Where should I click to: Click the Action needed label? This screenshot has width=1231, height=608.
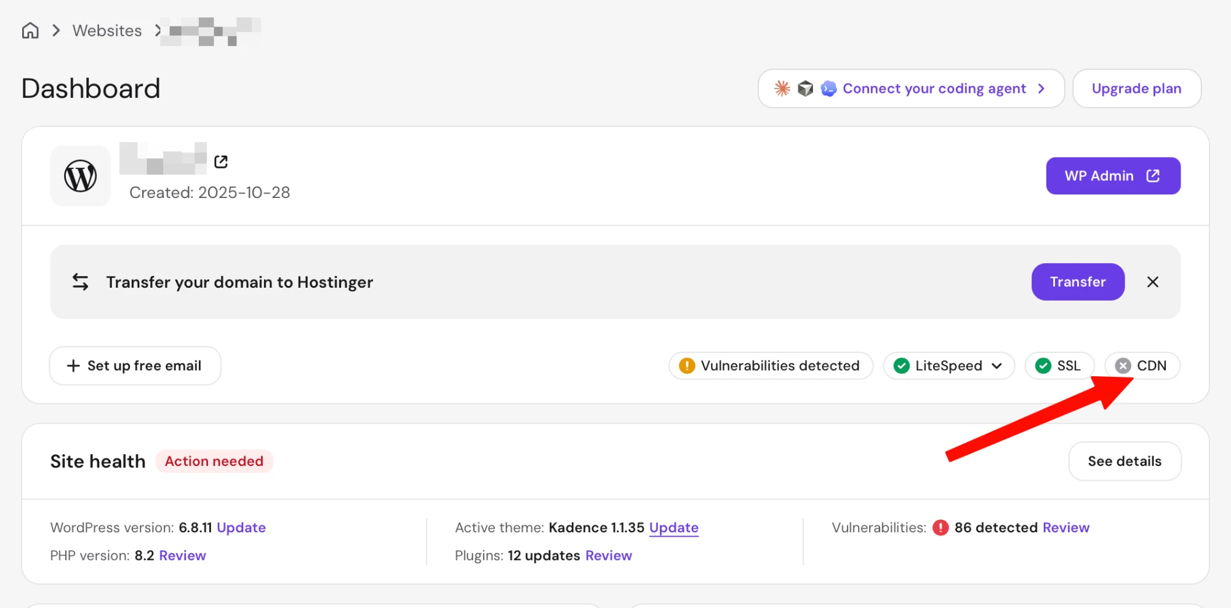214,461
